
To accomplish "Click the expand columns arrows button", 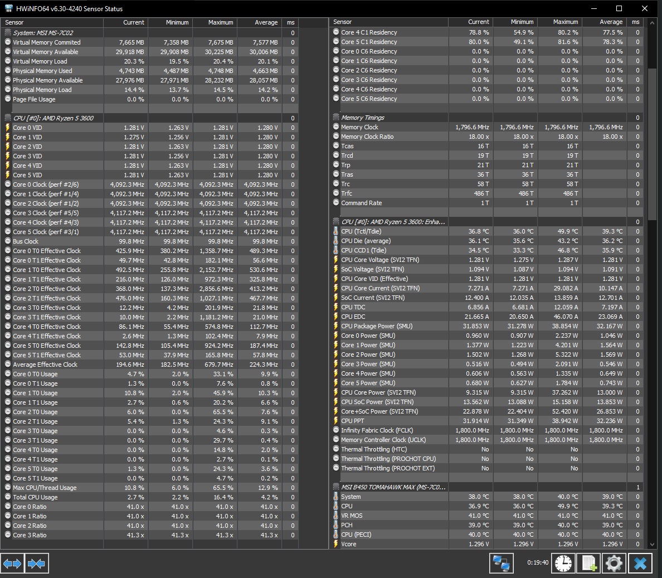I will [x=12, y=563].
